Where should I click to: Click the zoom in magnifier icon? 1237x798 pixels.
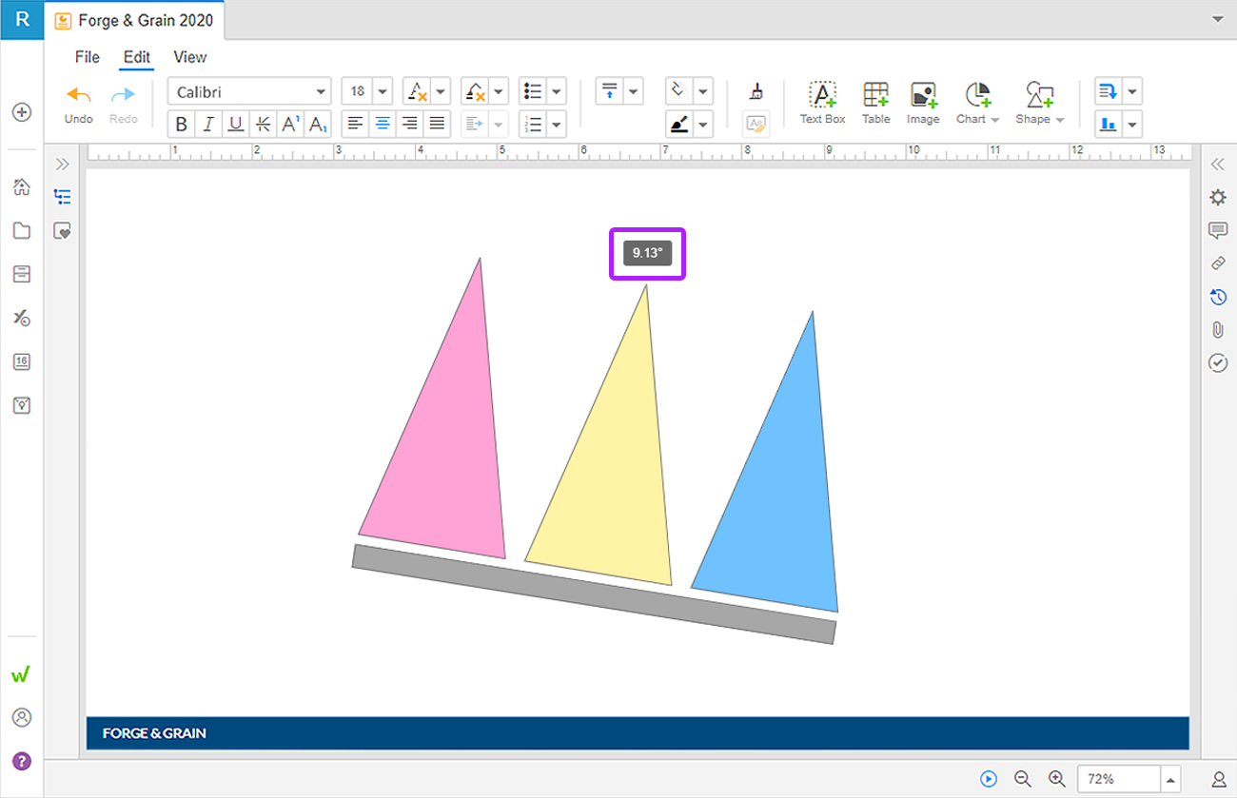point(1056,779)
